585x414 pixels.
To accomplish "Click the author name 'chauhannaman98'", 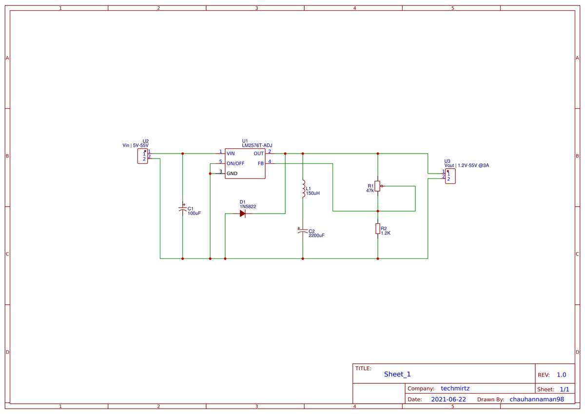I will pyautogui.click(x=537, y=399).
